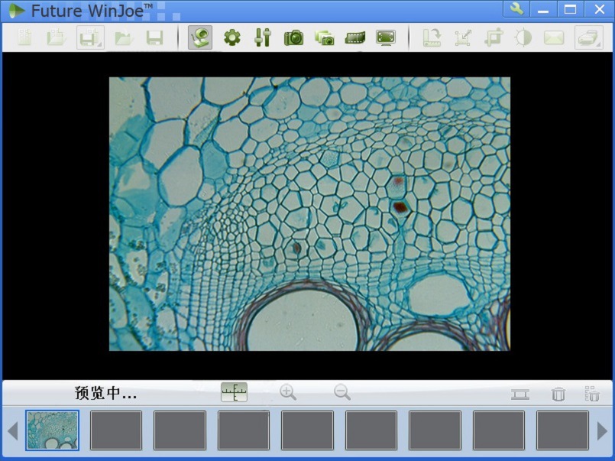Click the wrench icon in title bar
Viewport: 615px width, 461px height.
coord(516,9)
